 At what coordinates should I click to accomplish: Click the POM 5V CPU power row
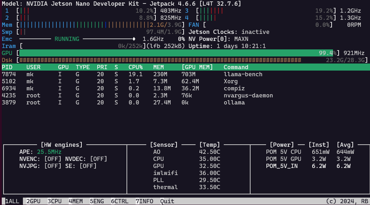tap(310, 152)
